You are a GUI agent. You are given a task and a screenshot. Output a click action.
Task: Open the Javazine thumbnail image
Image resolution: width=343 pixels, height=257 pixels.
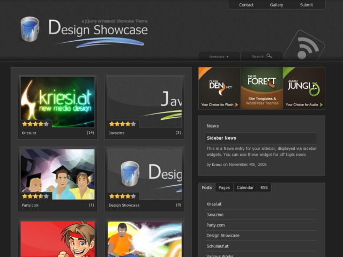[145, 102]
